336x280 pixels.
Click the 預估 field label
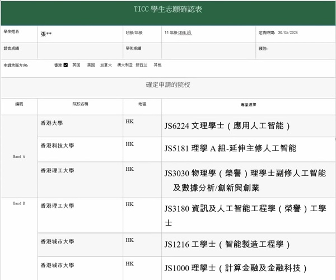click(263, 48)
